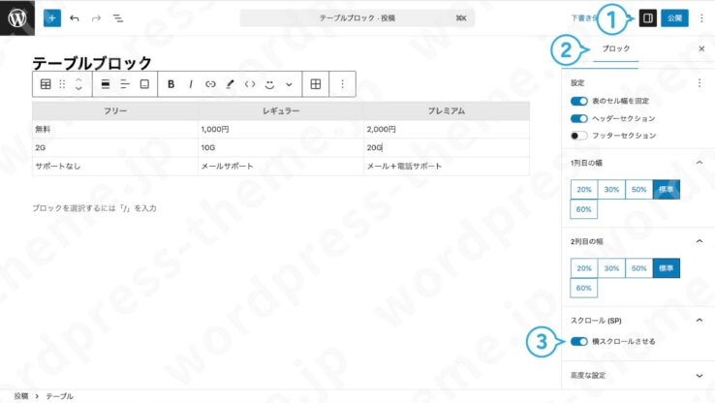
Task: Move block up with the arrow
Action: coord(78,79)
